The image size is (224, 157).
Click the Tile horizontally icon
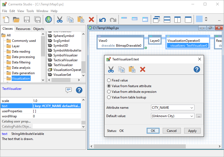click(x=167, y=19)
